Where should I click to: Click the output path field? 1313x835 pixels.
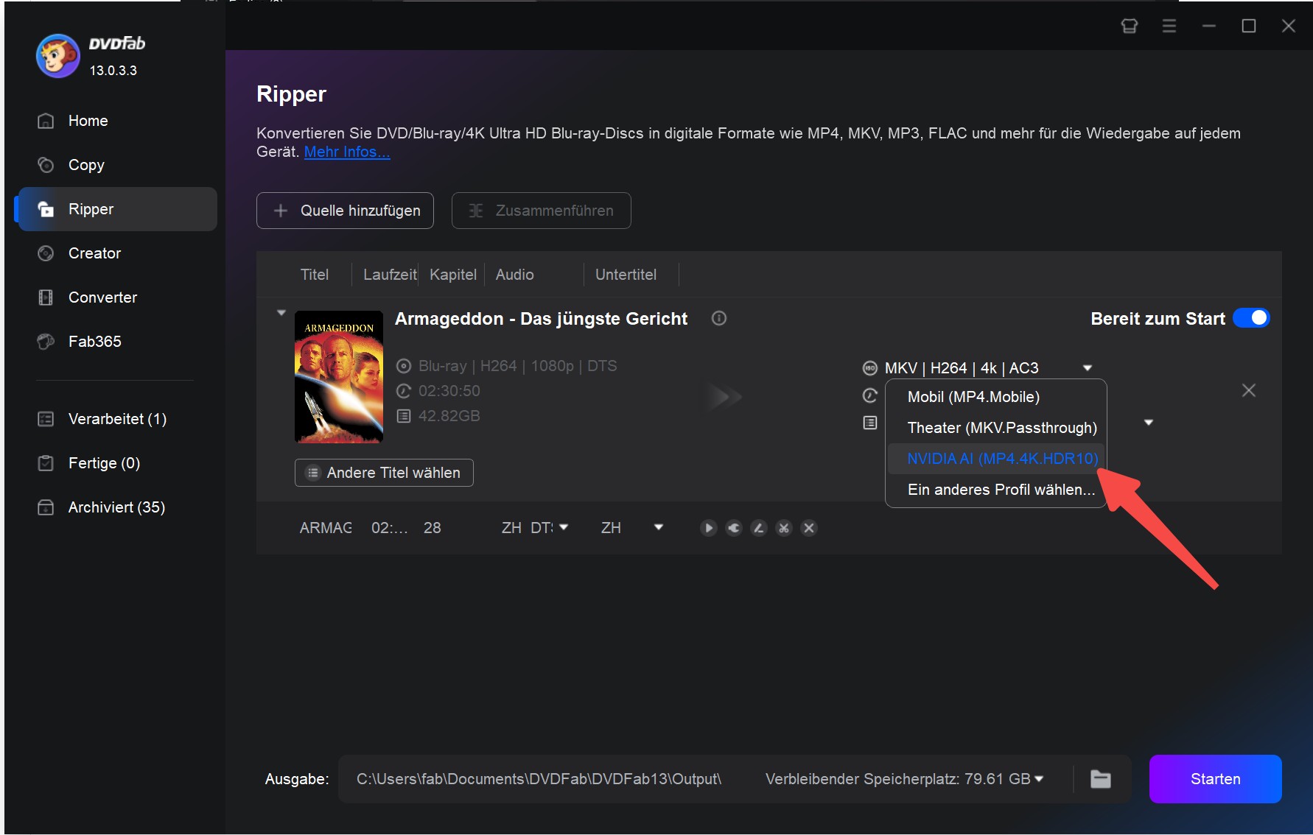[539, 779]
